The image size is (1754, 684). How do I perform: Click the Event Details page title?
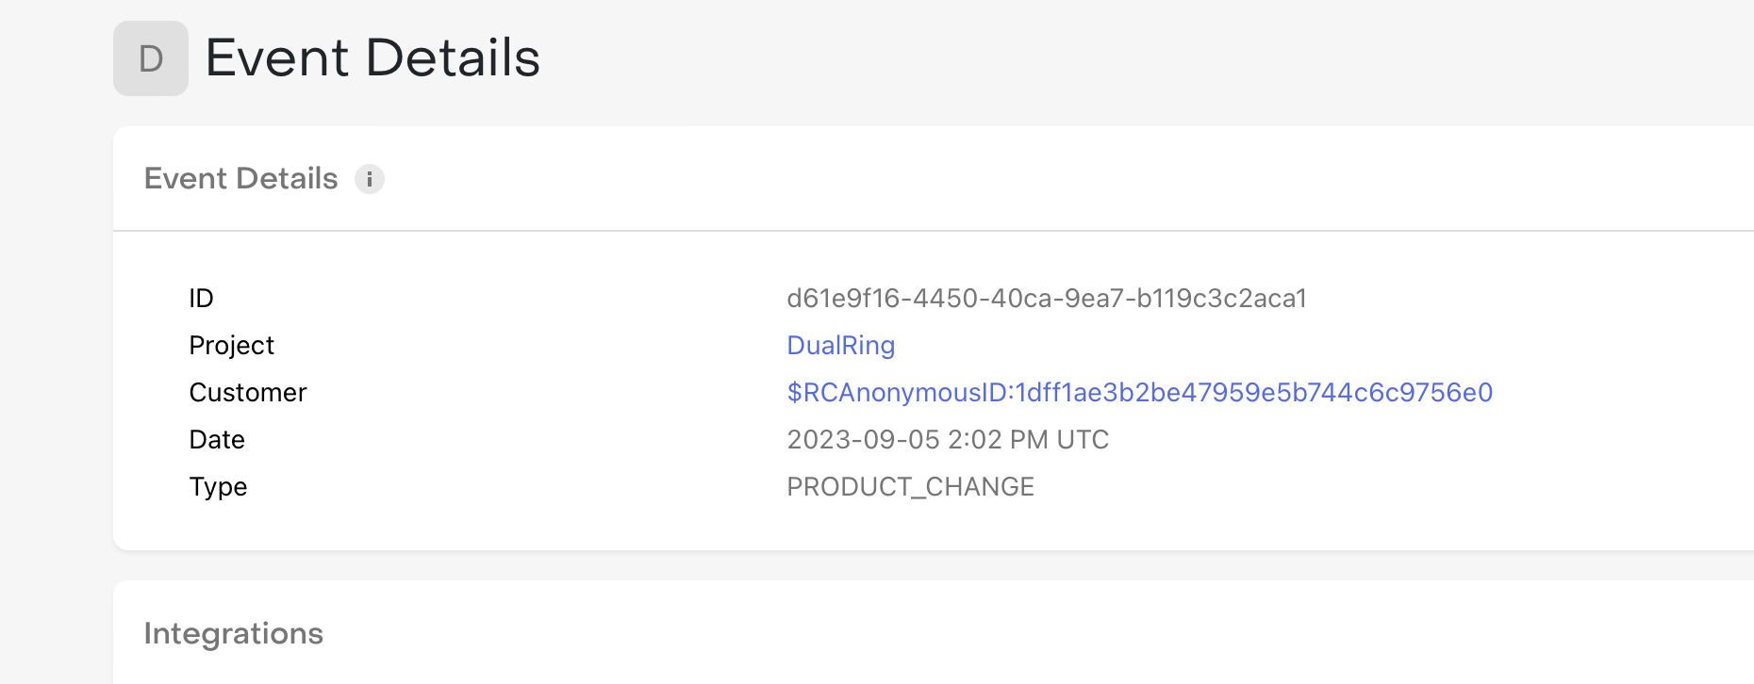coord(372,57)
